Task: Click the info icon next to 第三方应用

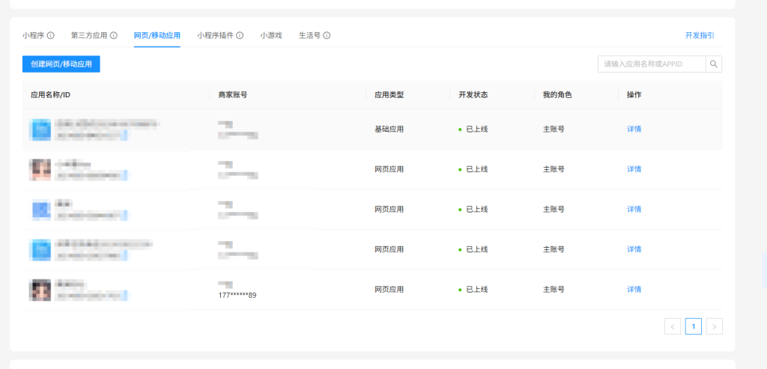Action: click(x=114, y=35)
